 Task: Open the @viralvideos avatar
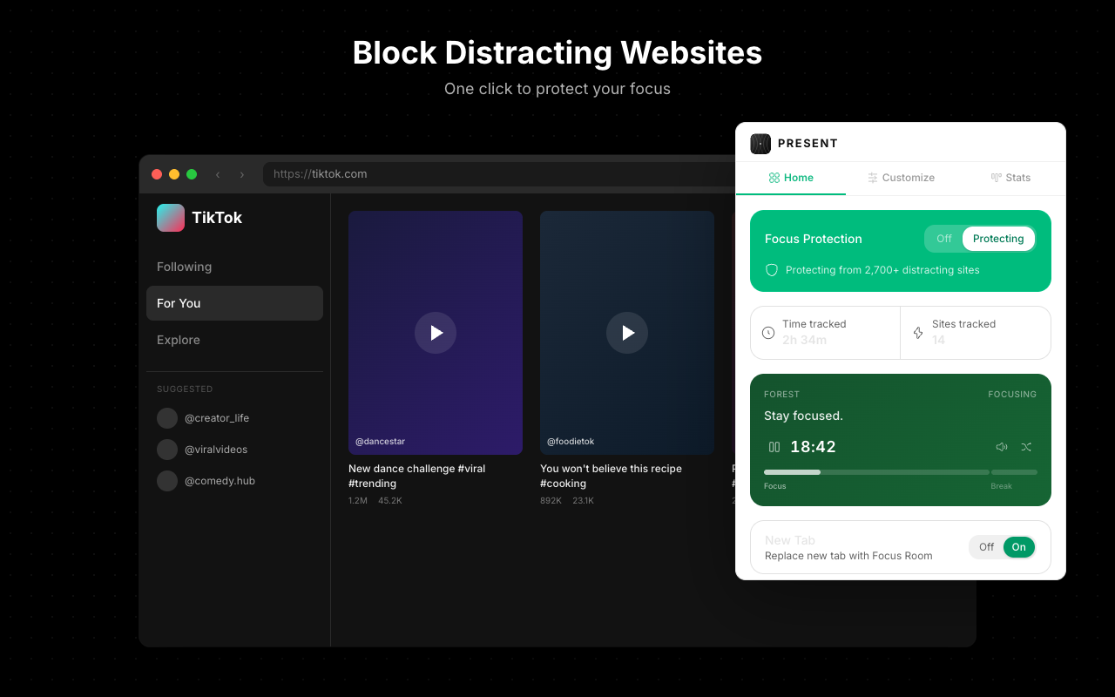pyautogui.click(x=167, y=450)
